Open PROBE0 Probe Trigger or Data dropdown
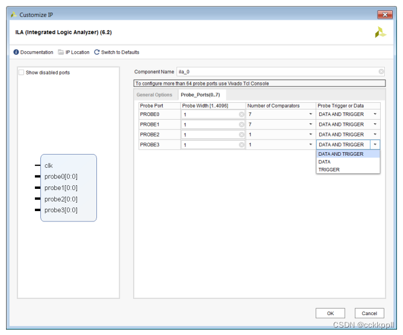The image size is (403, 335). [x=375, y=114]
